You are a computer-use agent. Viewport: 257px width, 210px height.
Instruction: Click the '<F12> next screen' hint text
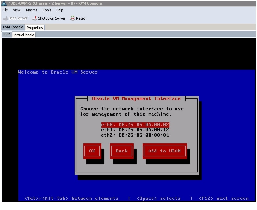click(224, 198)
